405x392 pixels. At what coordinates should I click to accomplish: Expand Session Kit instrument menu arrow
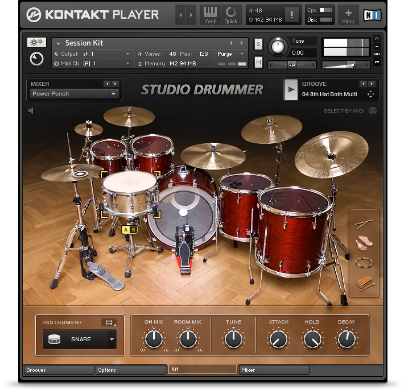pos(58,43)
